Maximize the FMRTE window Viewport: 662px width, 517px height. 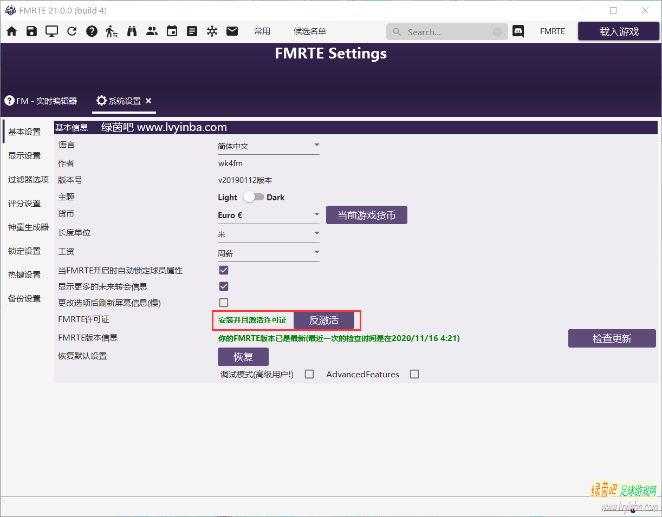point(613,10)
